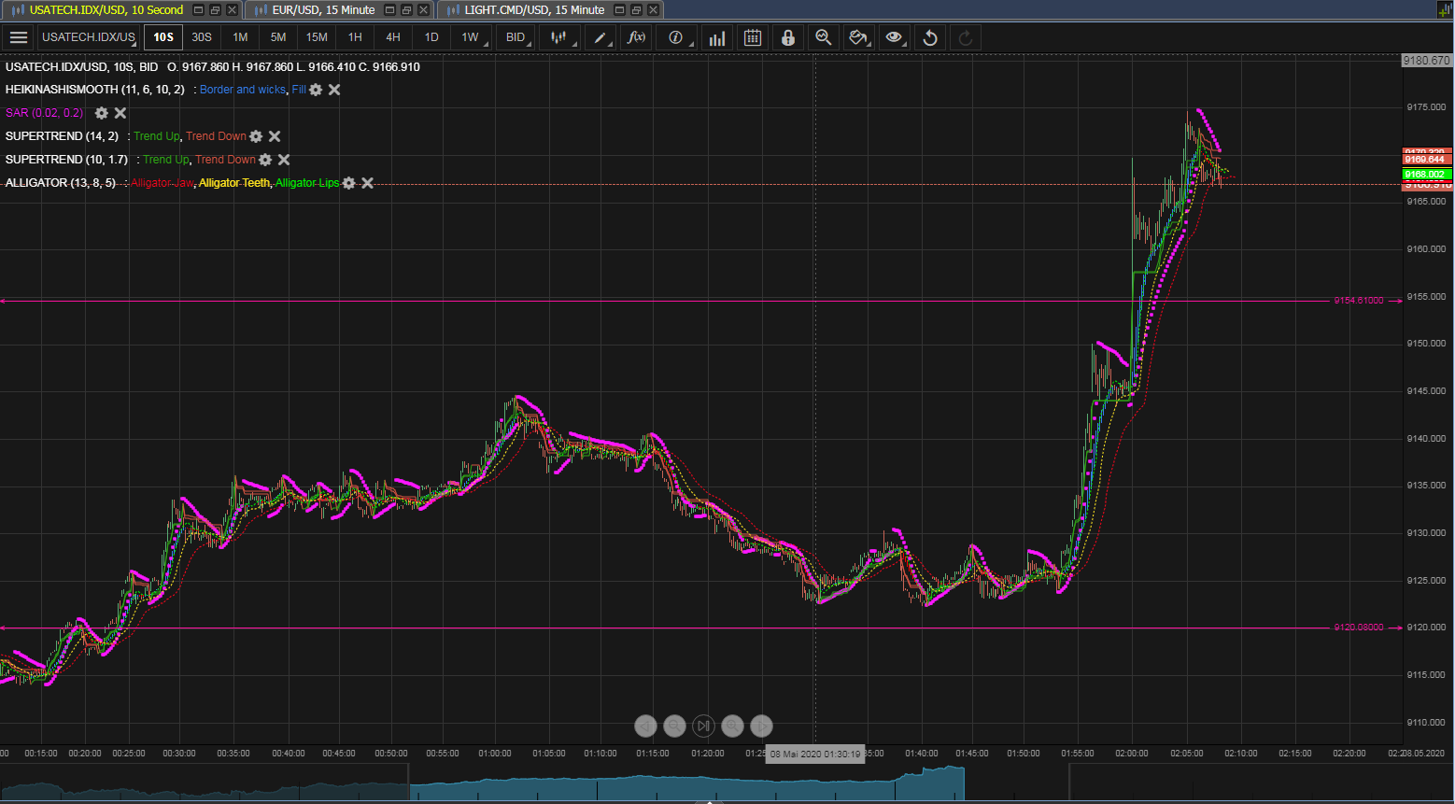This screenshot has width=1455, height=804.
Task: Open the economic calendar icon
Action: click(753, 37)
